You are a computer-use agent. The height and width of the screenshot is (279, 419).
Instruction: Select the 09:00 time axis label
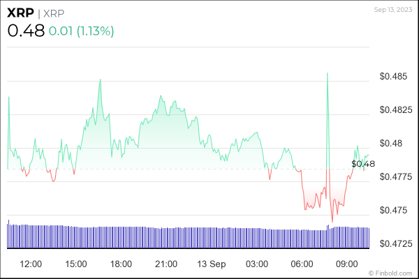coord(347,264)
